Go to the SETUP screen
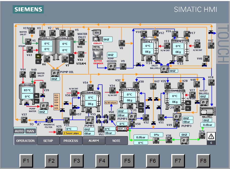This screenshot has height=169, width=230. (x=48, y=141)
